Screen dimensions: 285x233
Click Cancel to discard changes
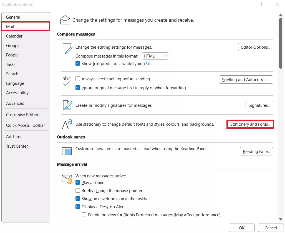pyautogui.click(x=271, y=228)
